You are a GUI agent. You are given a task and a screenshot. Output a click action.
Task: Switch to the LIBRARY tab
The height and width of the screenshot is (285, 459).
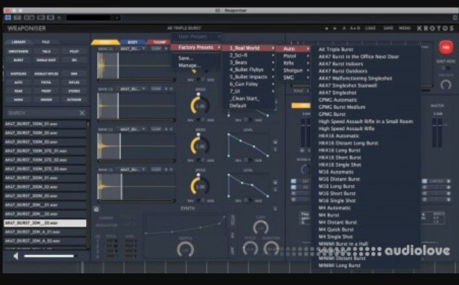pos(18,42)
